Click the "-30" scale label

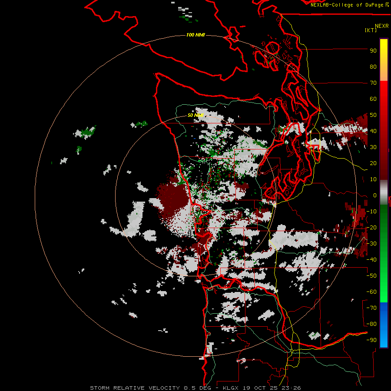(x=371, y=244)
